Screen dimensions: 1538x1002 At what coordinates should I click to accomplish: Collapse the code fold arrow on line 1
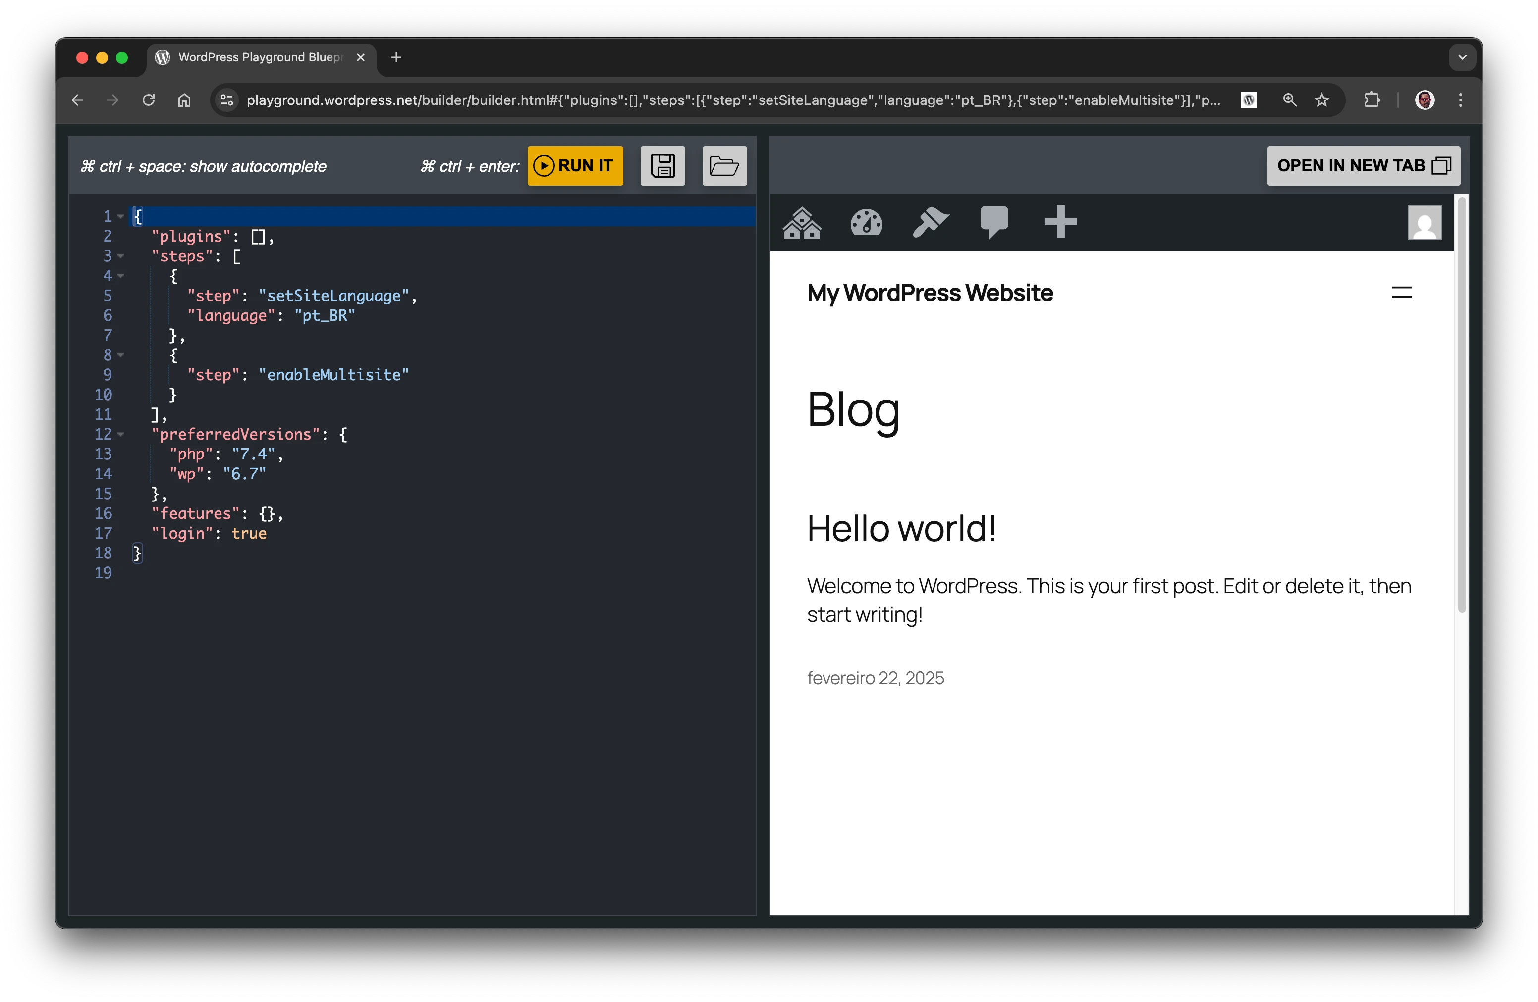(x=121, y=217)
